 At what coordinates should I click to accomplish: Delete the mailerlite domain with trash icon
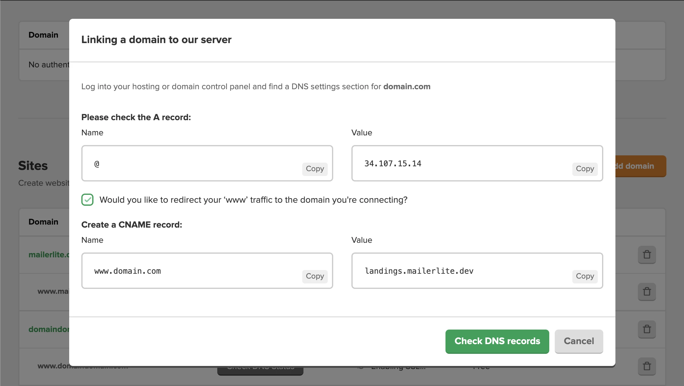click(647, 254)
